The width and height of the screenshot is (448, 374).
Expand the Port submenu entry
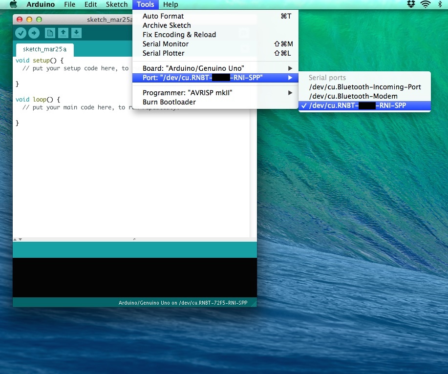[x=215, y=78]
